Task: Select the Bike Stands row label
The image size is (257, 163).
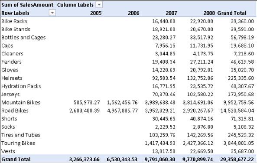Action: (x=16, y=29)
